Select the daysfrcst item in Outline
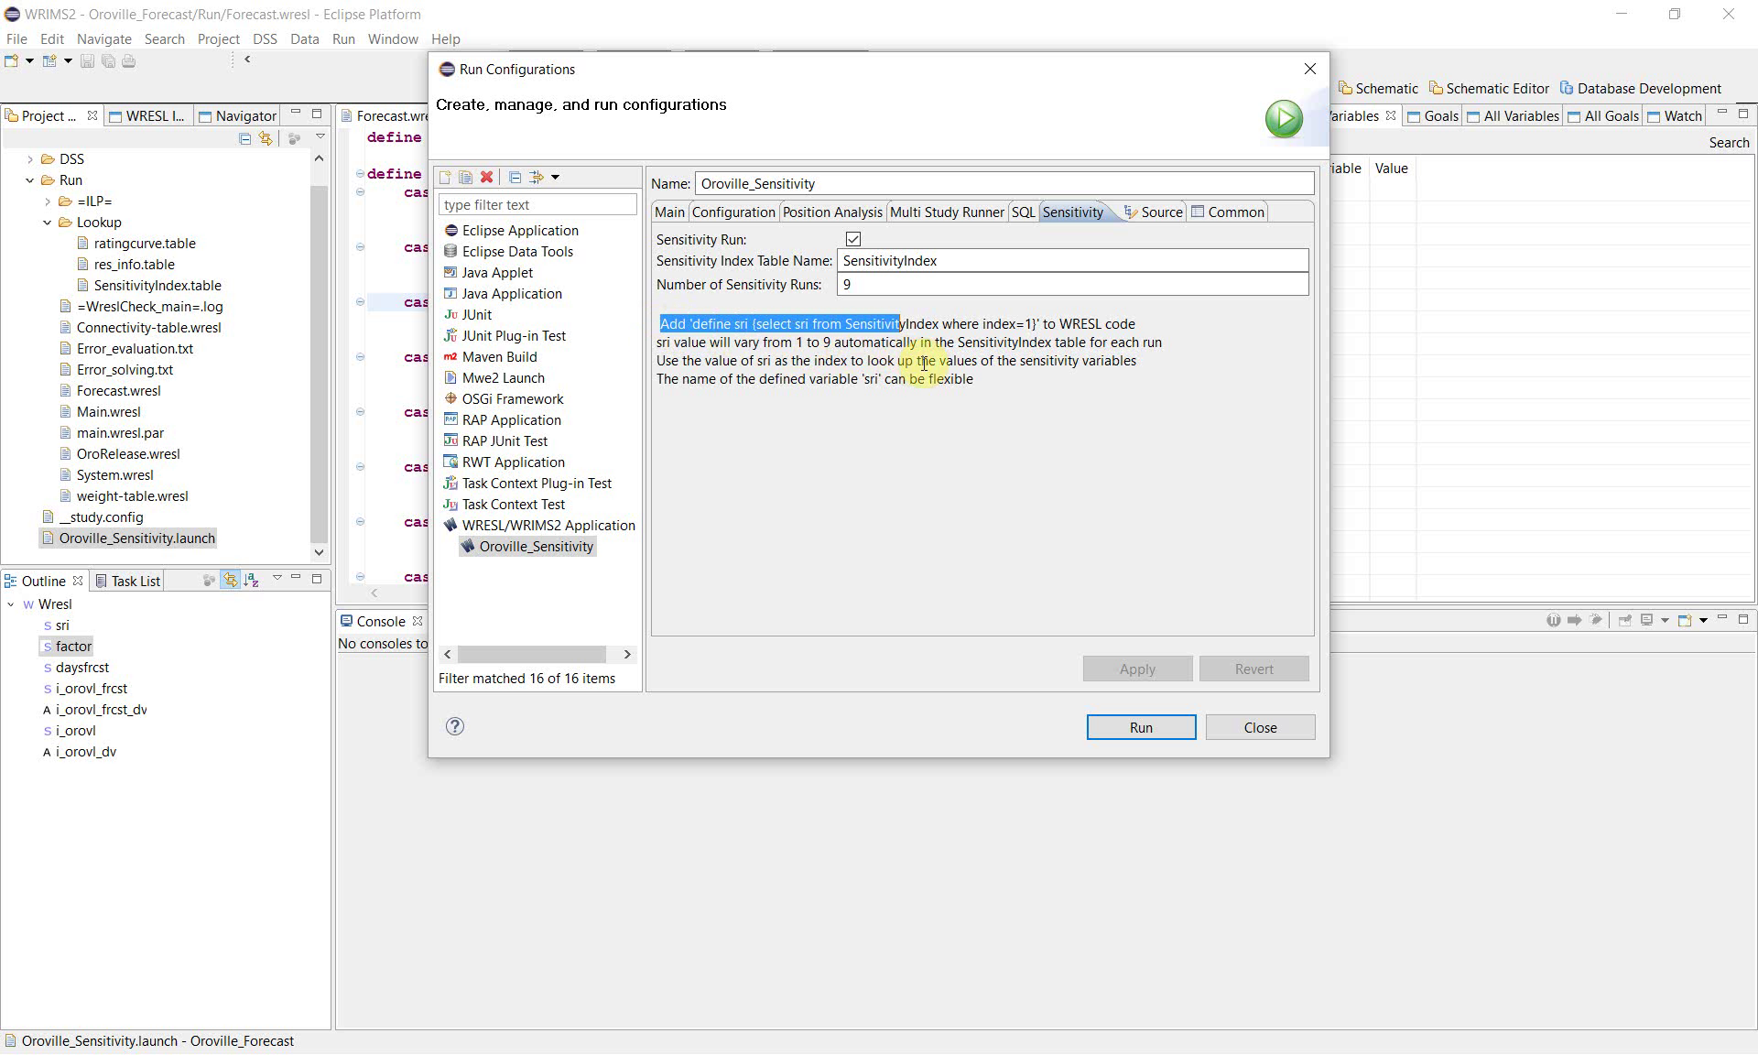The width and height of the screenshot is (1758, 1055). tap(76, 668)
